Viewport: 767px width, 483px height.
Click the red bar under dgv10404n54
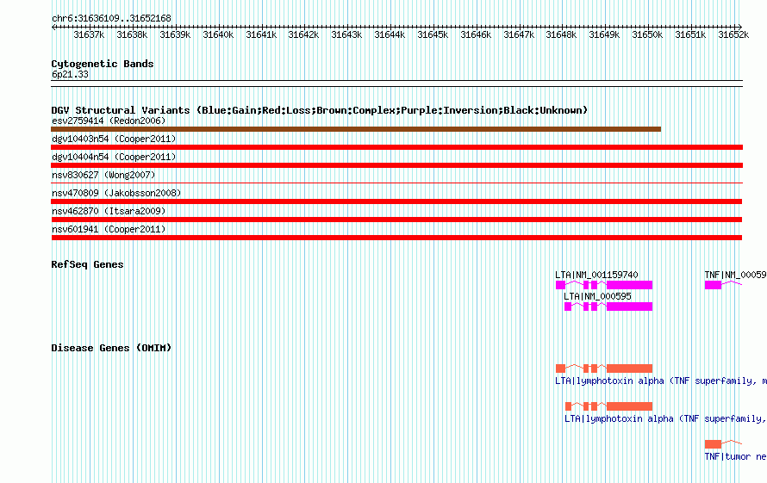click(x=396, y=165)
